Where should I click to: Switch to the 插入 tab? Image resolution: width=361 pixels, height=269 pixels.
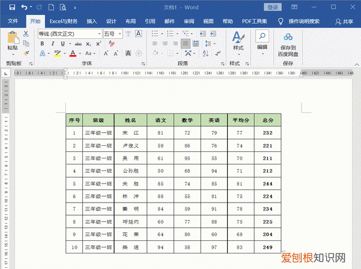pyautogui.click(x=92, y=22)
